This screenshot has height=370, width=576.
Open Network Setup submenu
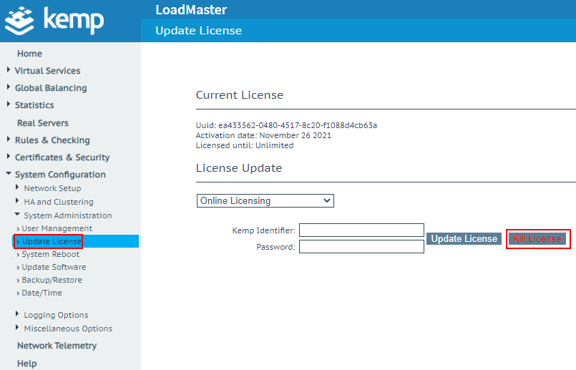[x=52, y=188]
